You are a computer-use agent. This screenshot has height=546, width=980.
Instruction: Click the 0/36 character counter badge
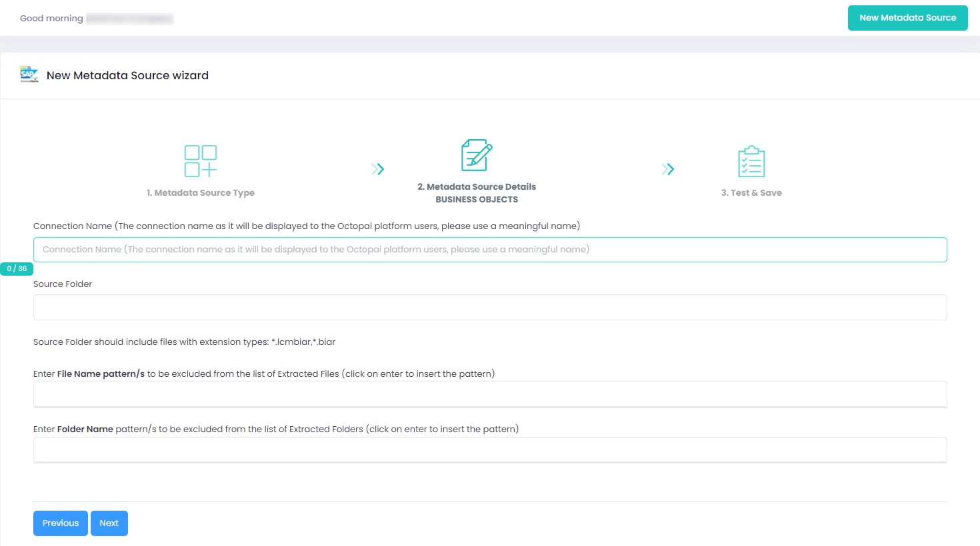[16, 268]
